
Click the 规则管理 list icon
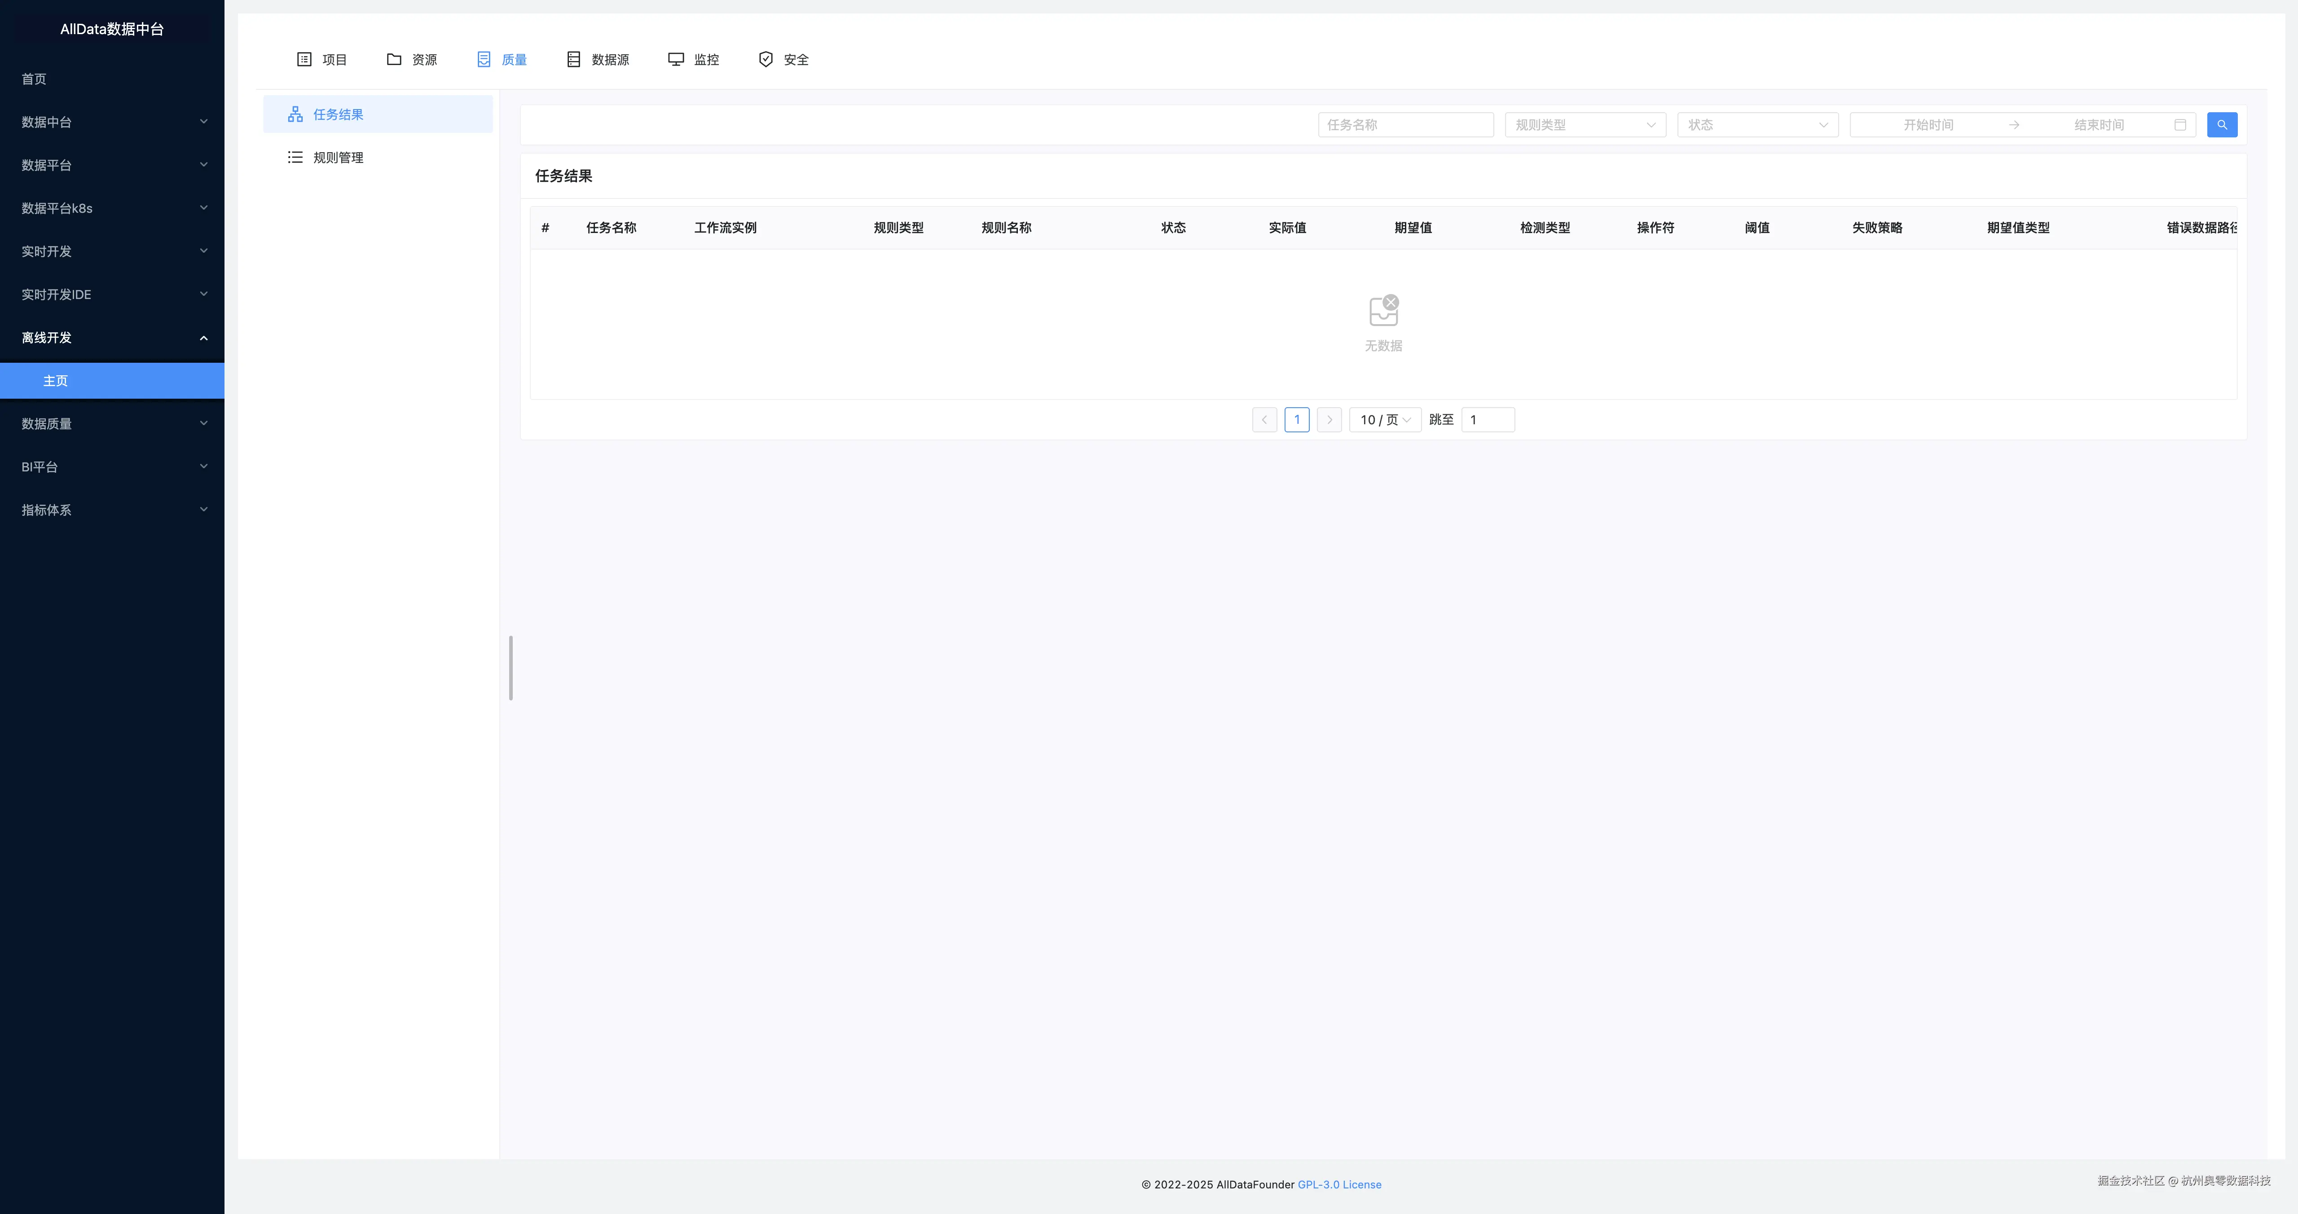point(295,158)
